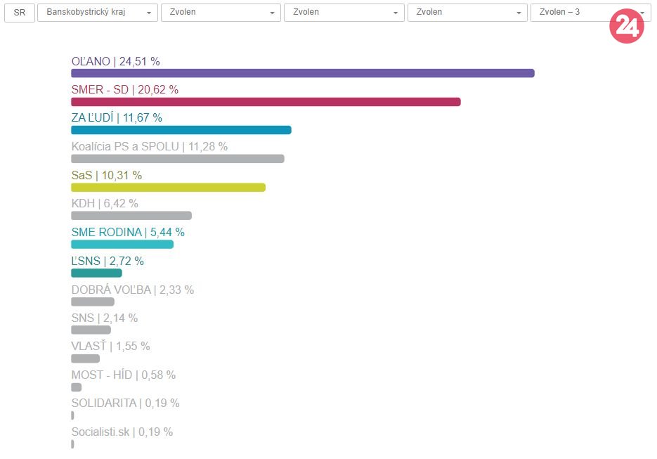
Task: Open the Banskobystrický kraj dropdown
Action: coord(98,13)
